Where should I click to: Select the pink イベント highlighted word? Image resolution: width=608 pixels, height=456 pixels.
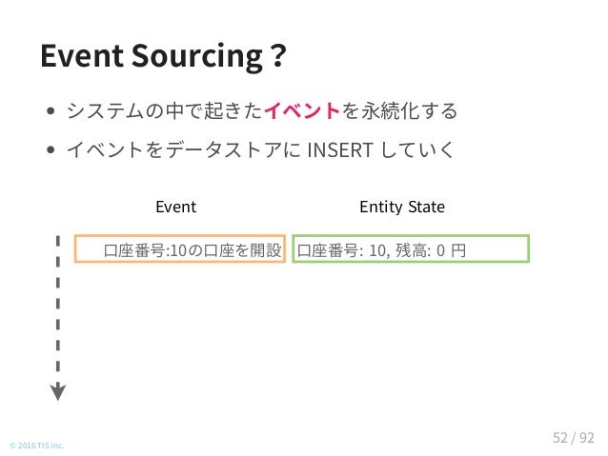point(302,110)
